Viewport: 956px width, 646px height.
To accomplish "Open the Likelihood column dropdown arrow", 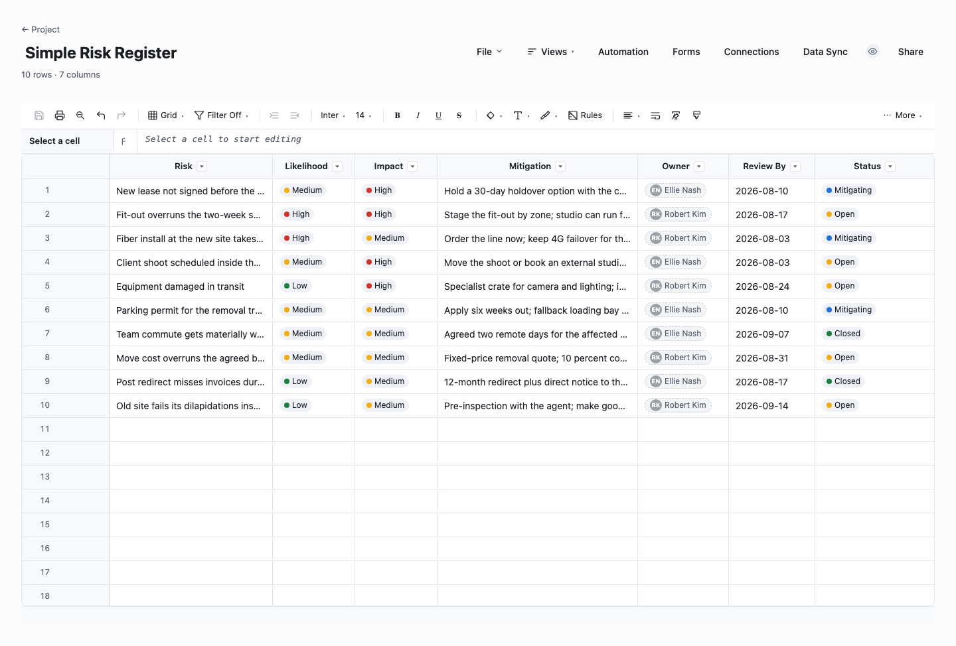I will point(337,166).
